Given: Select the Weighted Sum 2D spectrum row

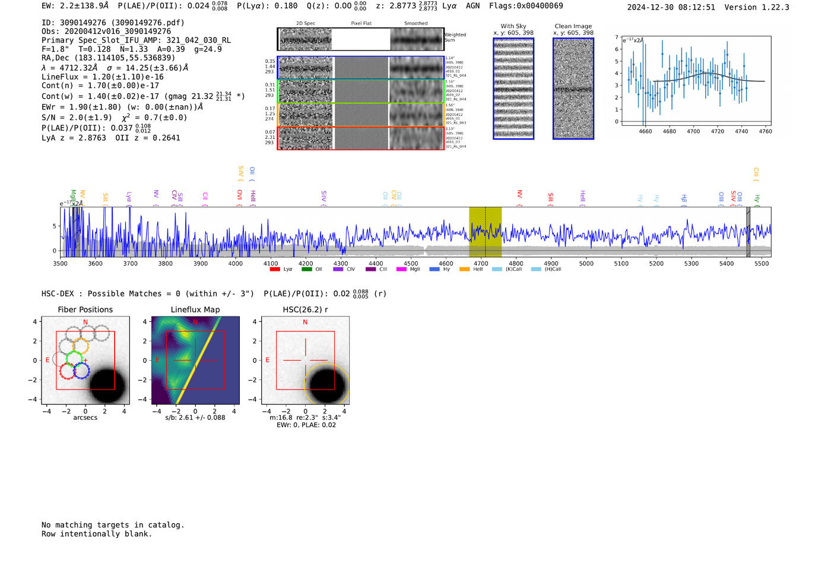Looking at the screenshot, I should click(361, 39).
